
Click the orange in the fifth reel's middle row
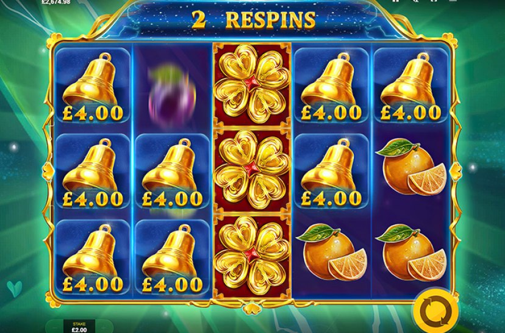point(411,167)
